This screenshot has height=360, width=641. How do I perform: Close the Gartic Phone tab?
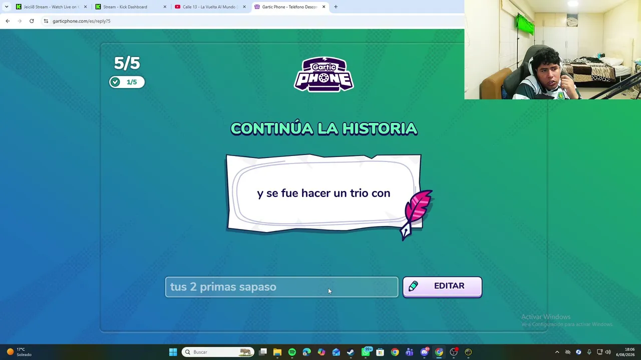point(324,7)
